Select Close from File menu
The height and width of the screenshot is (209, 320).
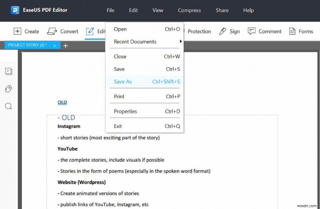coord(145,56)
